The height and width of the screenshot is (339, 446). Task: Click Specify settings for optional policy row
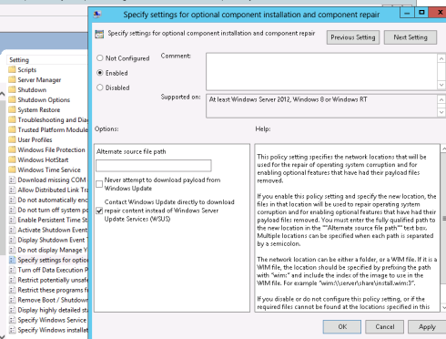48,260
